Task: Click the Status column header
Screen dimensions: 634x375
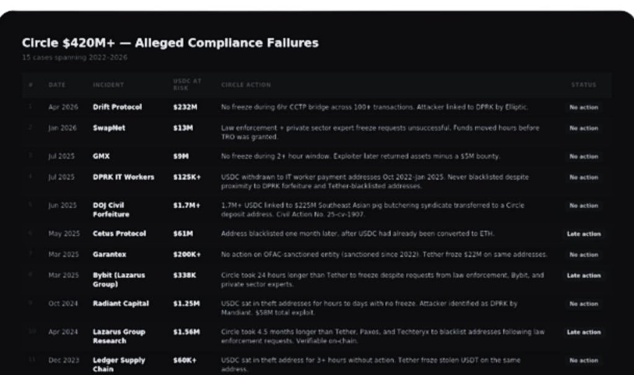Action: (583, 85)
